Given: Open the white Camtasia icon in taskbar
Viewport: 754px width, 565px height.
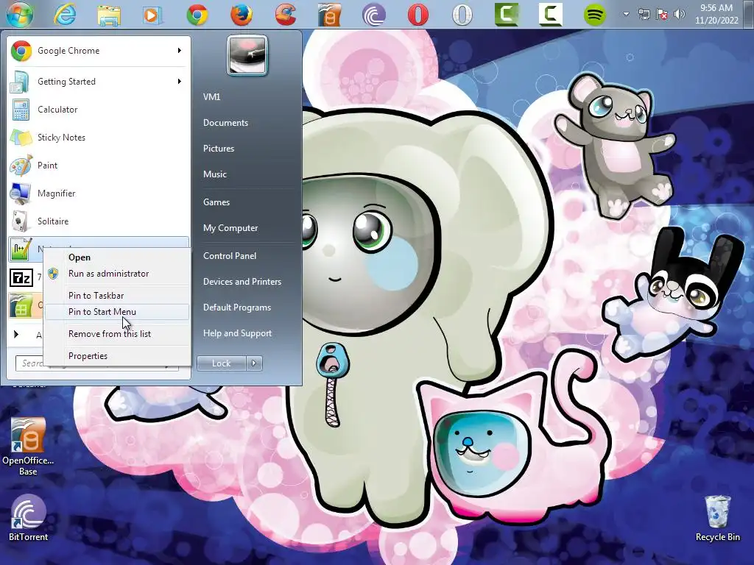Looking at the screenshot, I should [x=551, y=14].
